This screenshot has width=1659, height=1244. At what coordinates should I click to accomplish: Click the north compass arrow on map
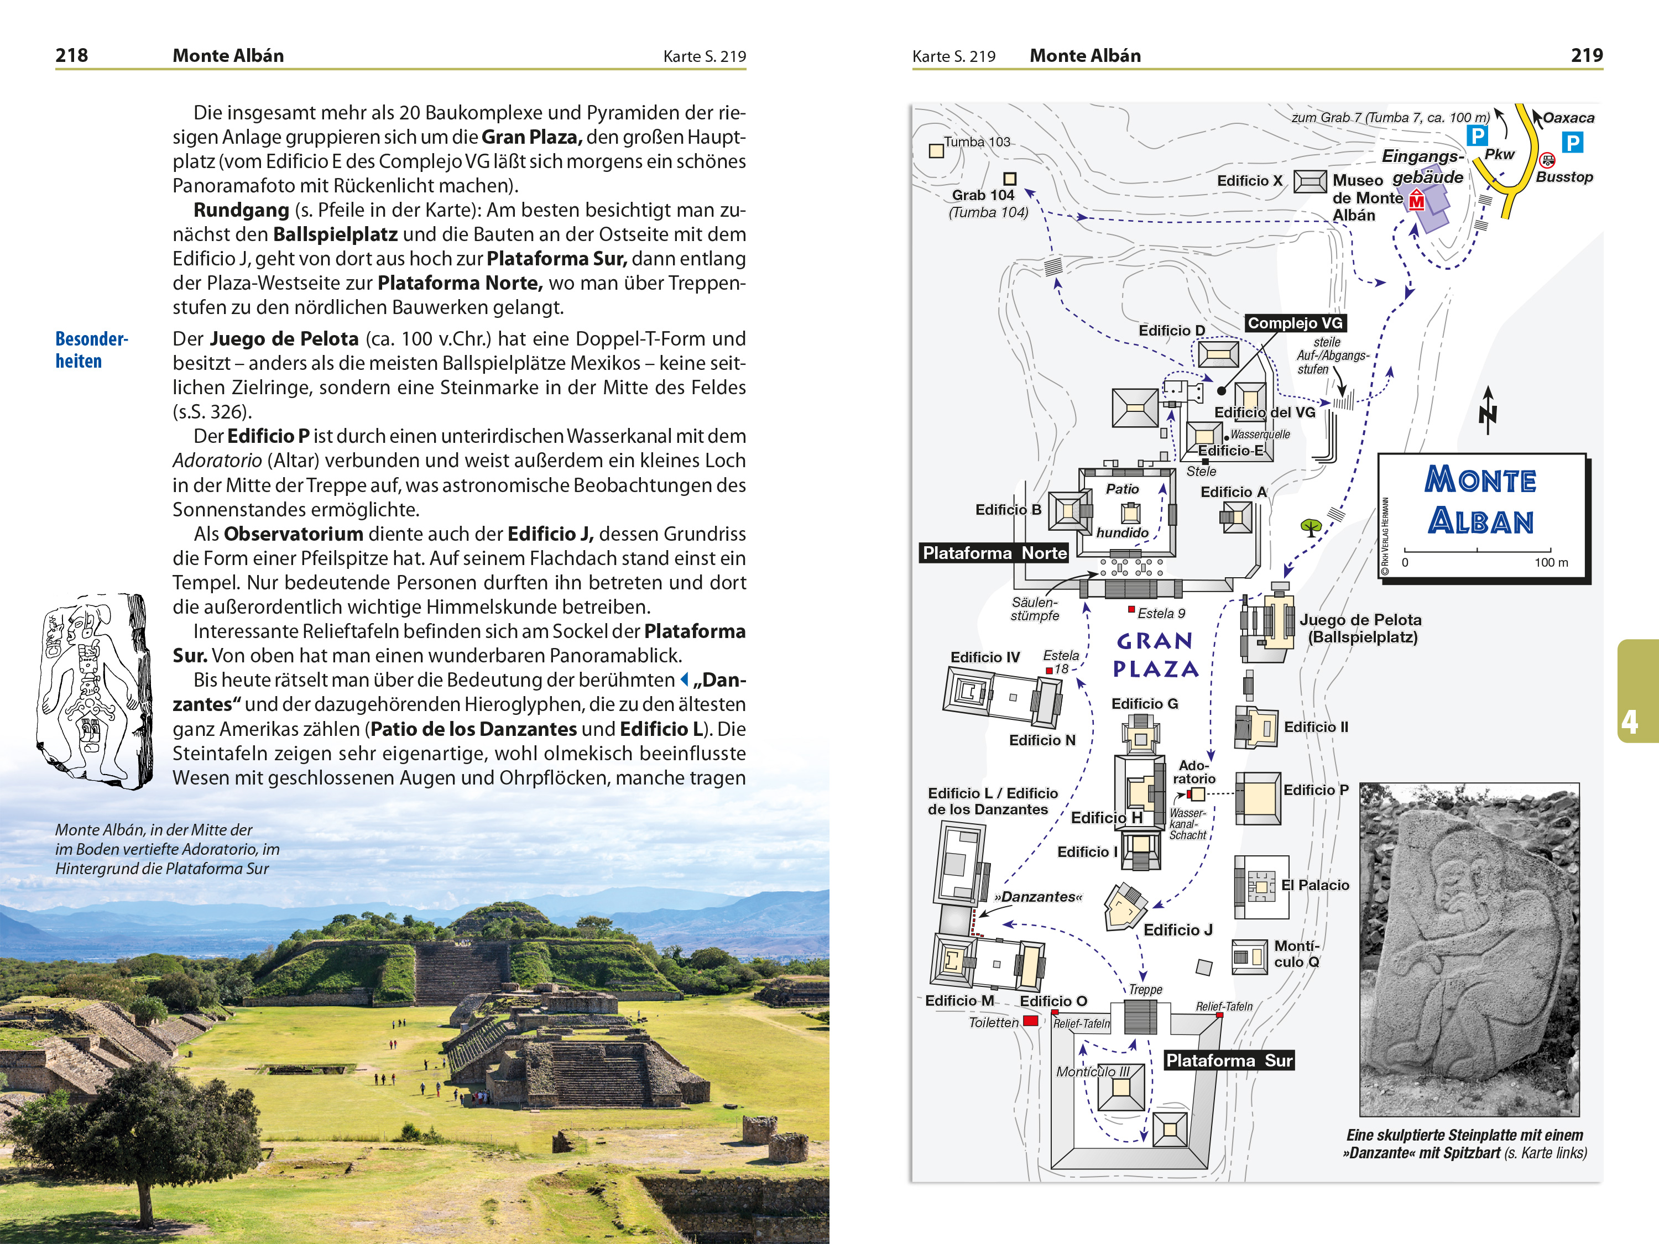click(1488, 410)
